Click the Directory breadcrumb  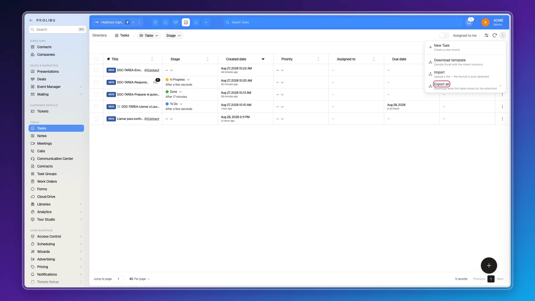coord(99,35)
